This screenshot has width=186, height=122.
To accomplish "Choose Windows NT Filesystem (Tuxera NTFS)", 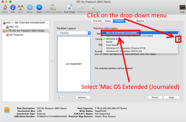I will (x=140, y=48).
